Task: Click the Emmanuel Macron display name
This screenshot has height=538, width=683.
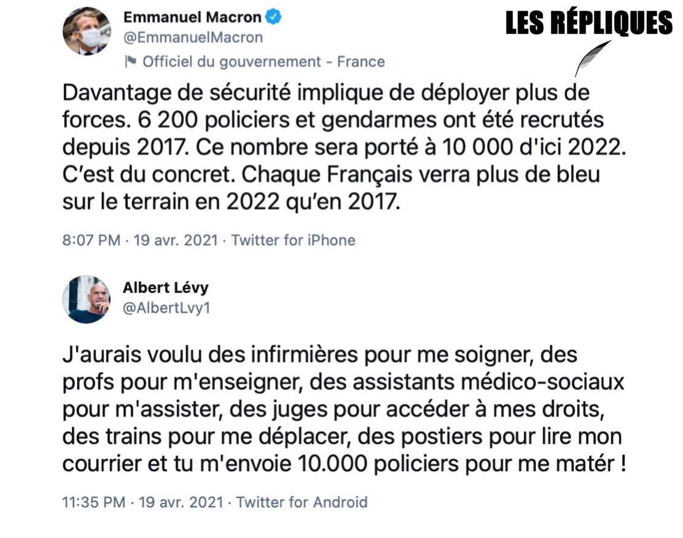Action: click(x=192, y=18)
